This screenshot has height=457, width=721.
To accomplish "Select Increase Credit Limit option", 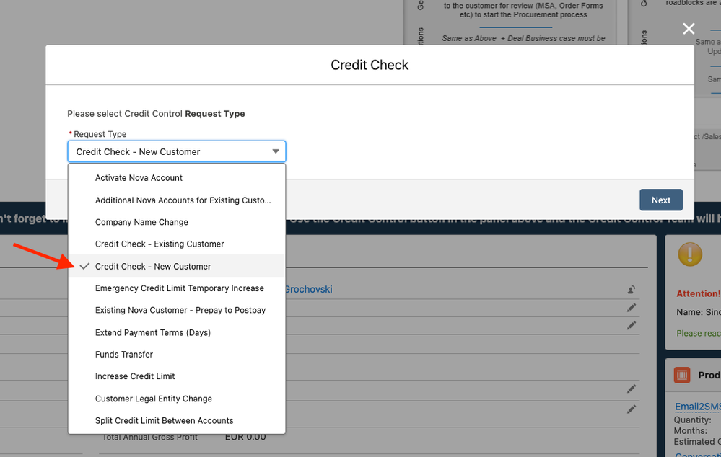I will [x=177, y=376].
